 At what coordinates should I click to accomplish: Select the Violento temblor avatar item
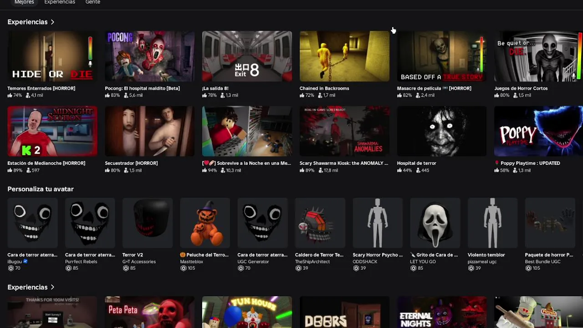(x=492, y=223)
